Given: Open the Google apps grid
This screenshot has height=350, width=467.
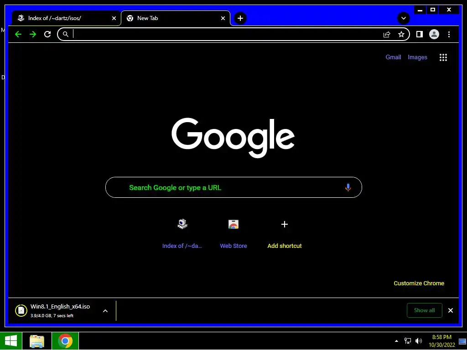Looking at the screenshot, I should pyautogui.click(x=443, y=57).
